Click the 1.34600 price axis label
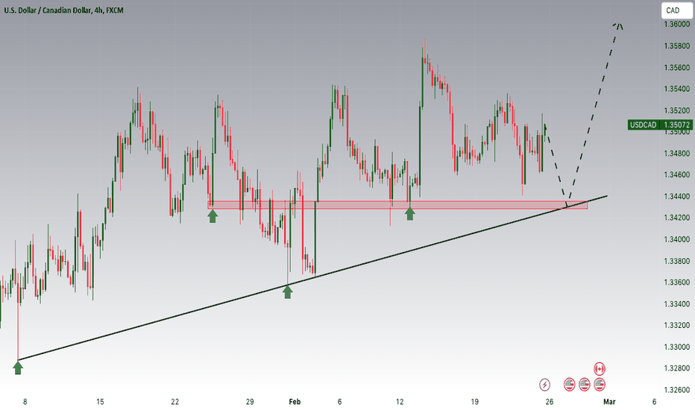This screenshot has width=695, height=410. point(677,175)
